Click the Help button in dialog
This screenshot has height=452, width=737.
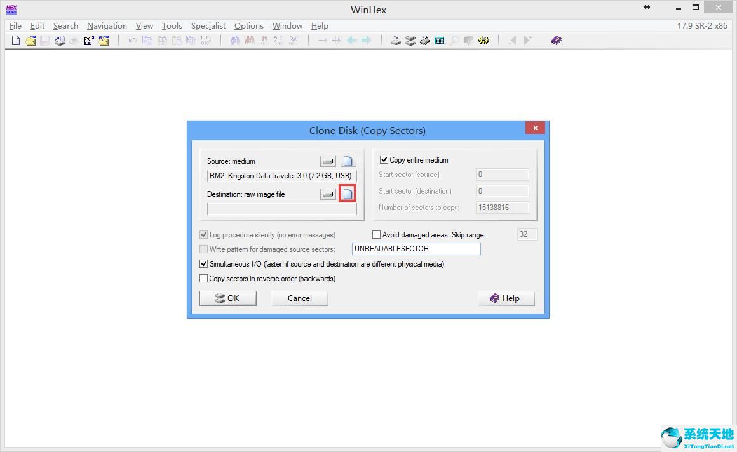pos(506,298)
